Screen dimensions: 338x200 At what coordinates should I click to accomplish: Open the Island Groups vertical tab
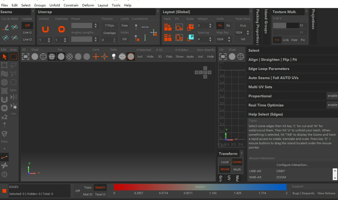click(266, 21)
